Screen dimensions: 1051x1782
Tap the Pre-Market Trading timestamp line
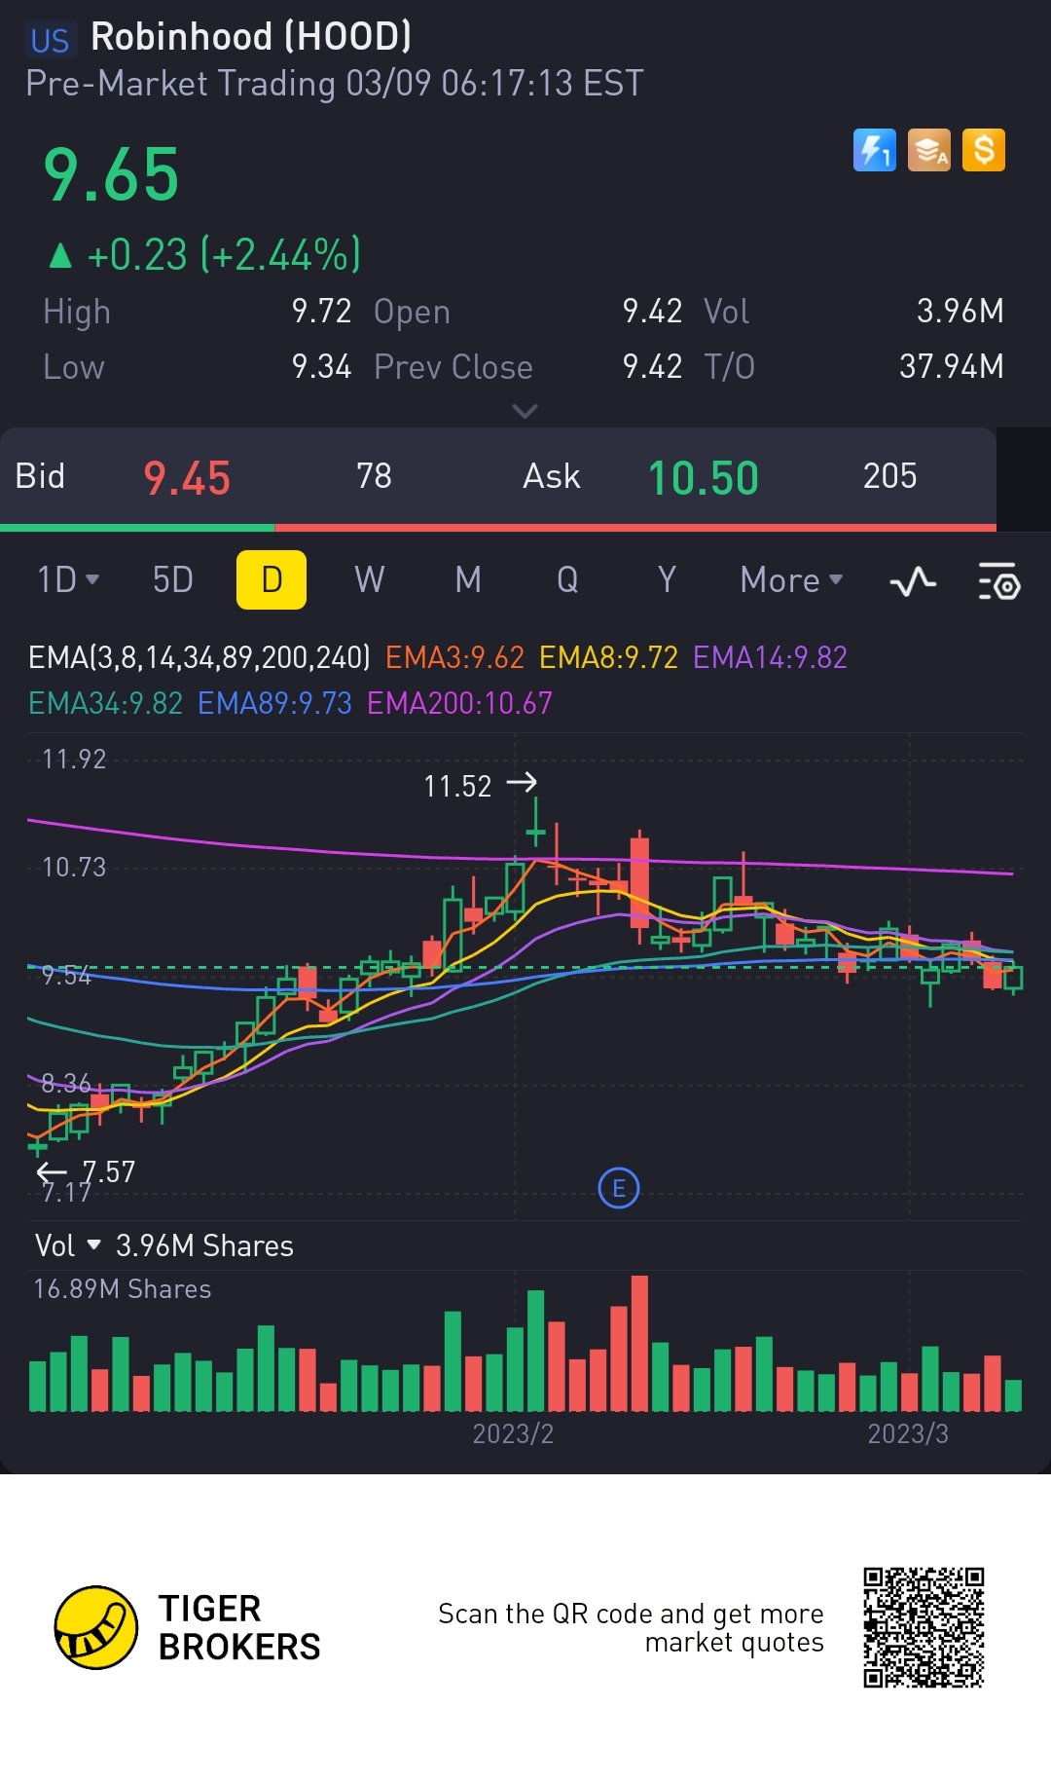click(x=335, y=84)
